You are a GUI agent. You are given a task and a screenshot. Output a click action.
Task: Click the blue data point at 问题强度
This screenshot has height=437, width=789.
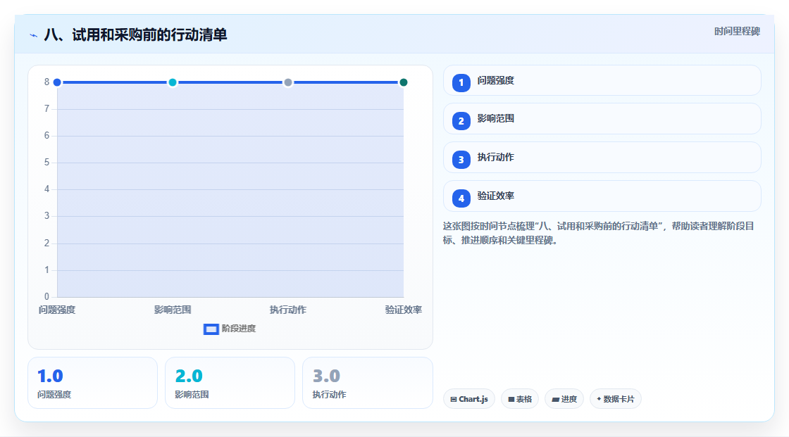pos(57,82)
